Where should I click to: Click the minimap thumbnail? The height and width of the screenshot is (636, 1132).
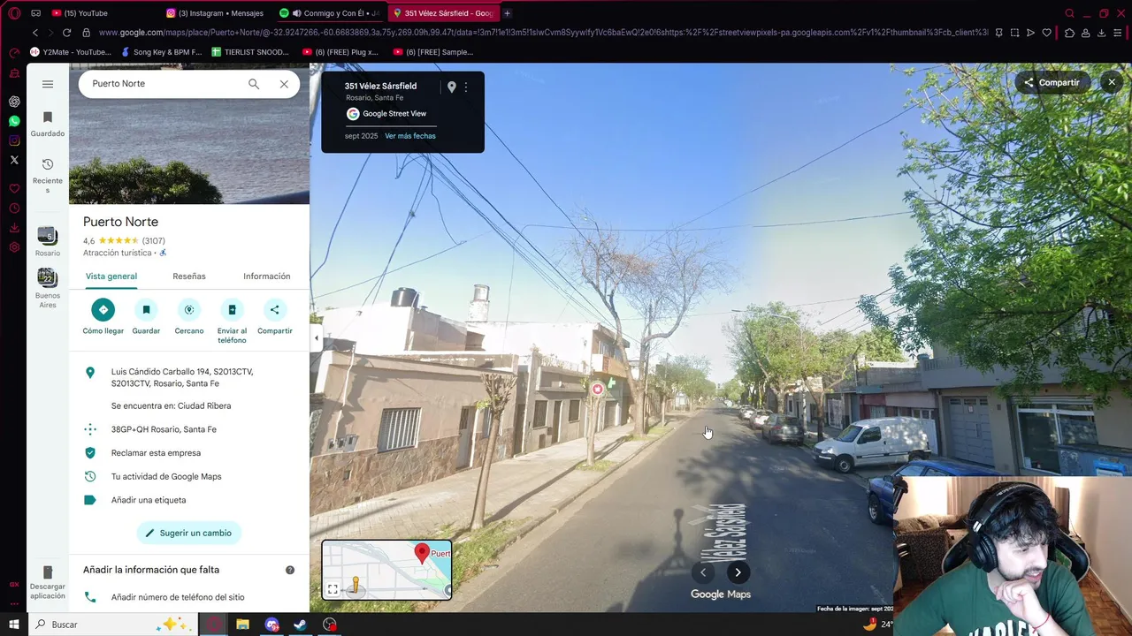(x=386, y=570)
